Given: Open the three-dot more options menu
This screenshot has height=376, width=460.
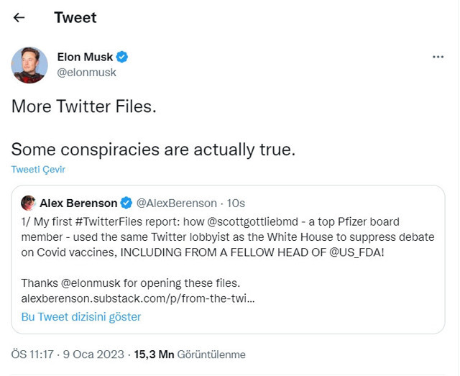Looking at the screenshot, I should point(438,57).
